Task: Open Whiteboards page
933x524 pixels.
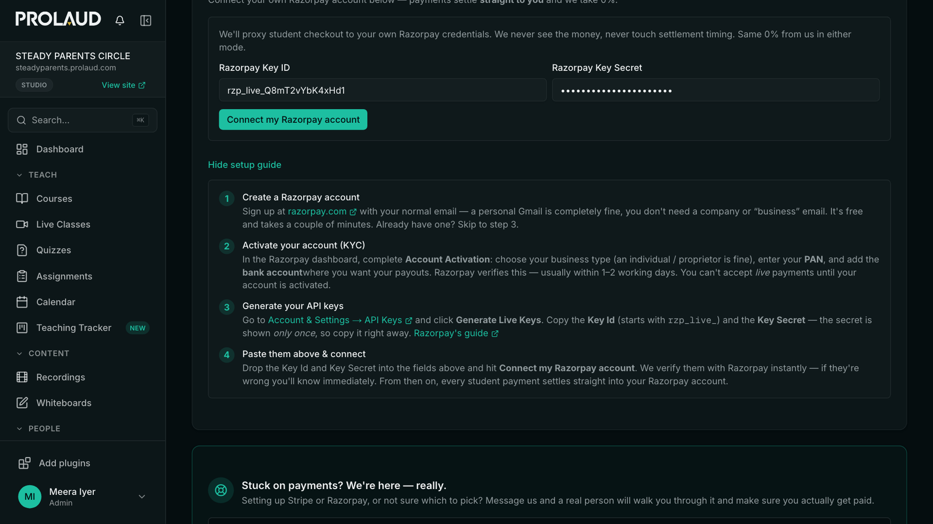Action: coord(83,403)
